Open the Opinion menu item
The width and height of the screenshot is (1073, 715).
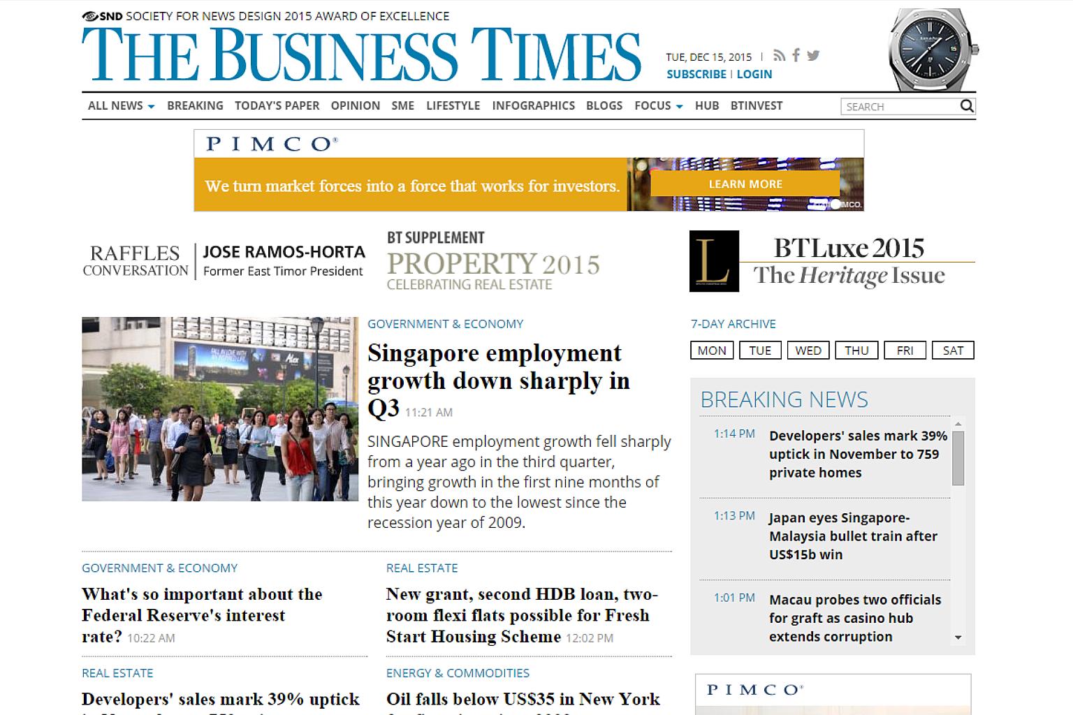tap(355, 106)
